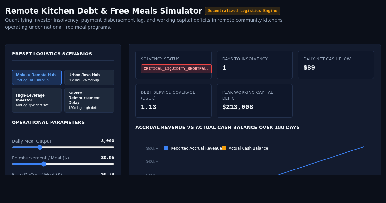
Task: Select the Maluku Remote Hub preset
Action: 37,77
